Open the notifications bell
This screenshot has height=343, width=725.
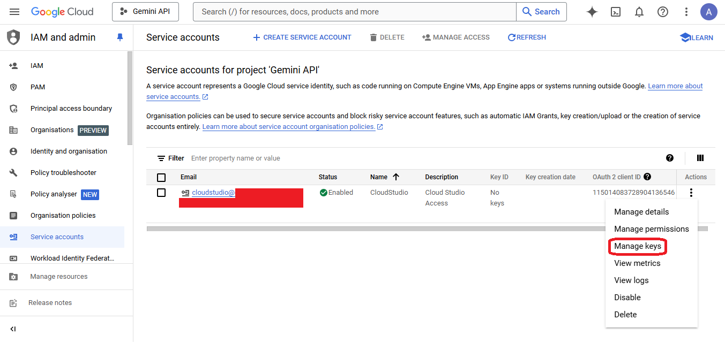pyautogui.click(x=639, y=12)
